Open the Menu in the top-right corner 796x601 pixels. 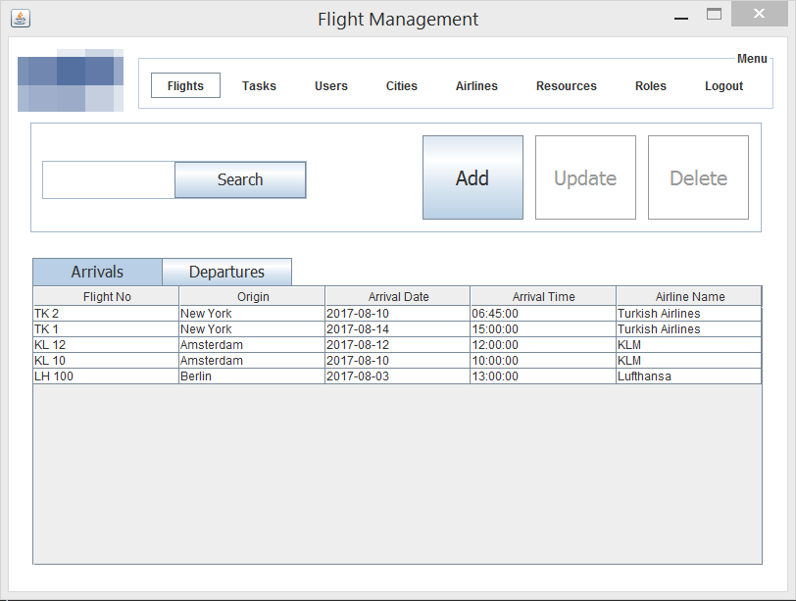(x=752, y=59)
